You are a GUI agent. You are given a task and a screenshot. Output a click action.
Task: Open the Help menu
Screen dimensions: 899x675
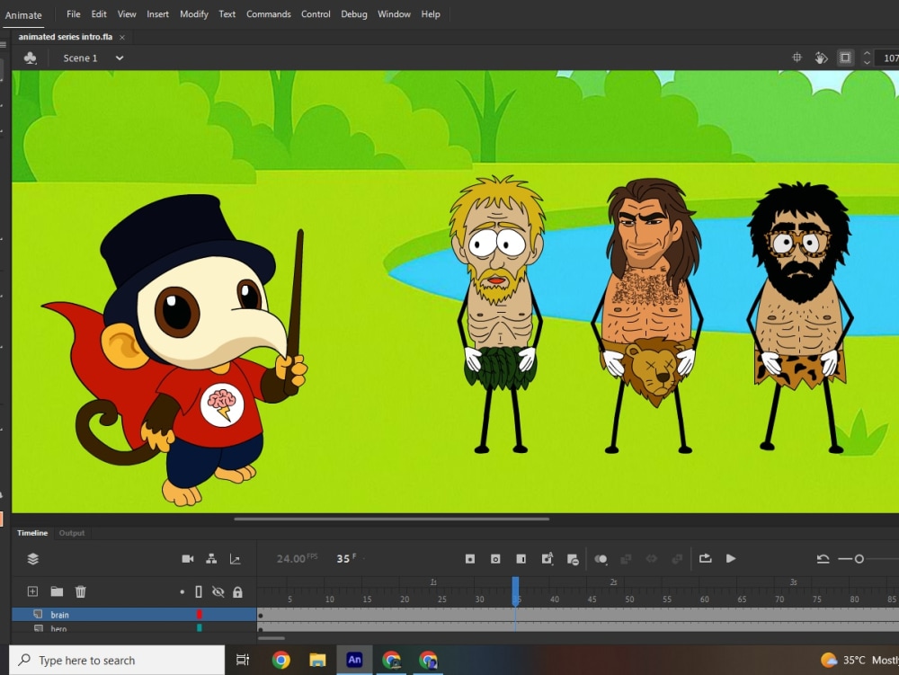point(431,13)
